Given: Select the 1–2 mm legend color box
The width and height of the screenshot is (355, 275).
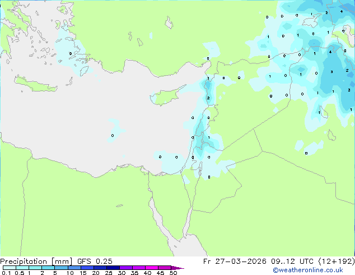Looking at the screenshot, I should [x=35, y=268].
